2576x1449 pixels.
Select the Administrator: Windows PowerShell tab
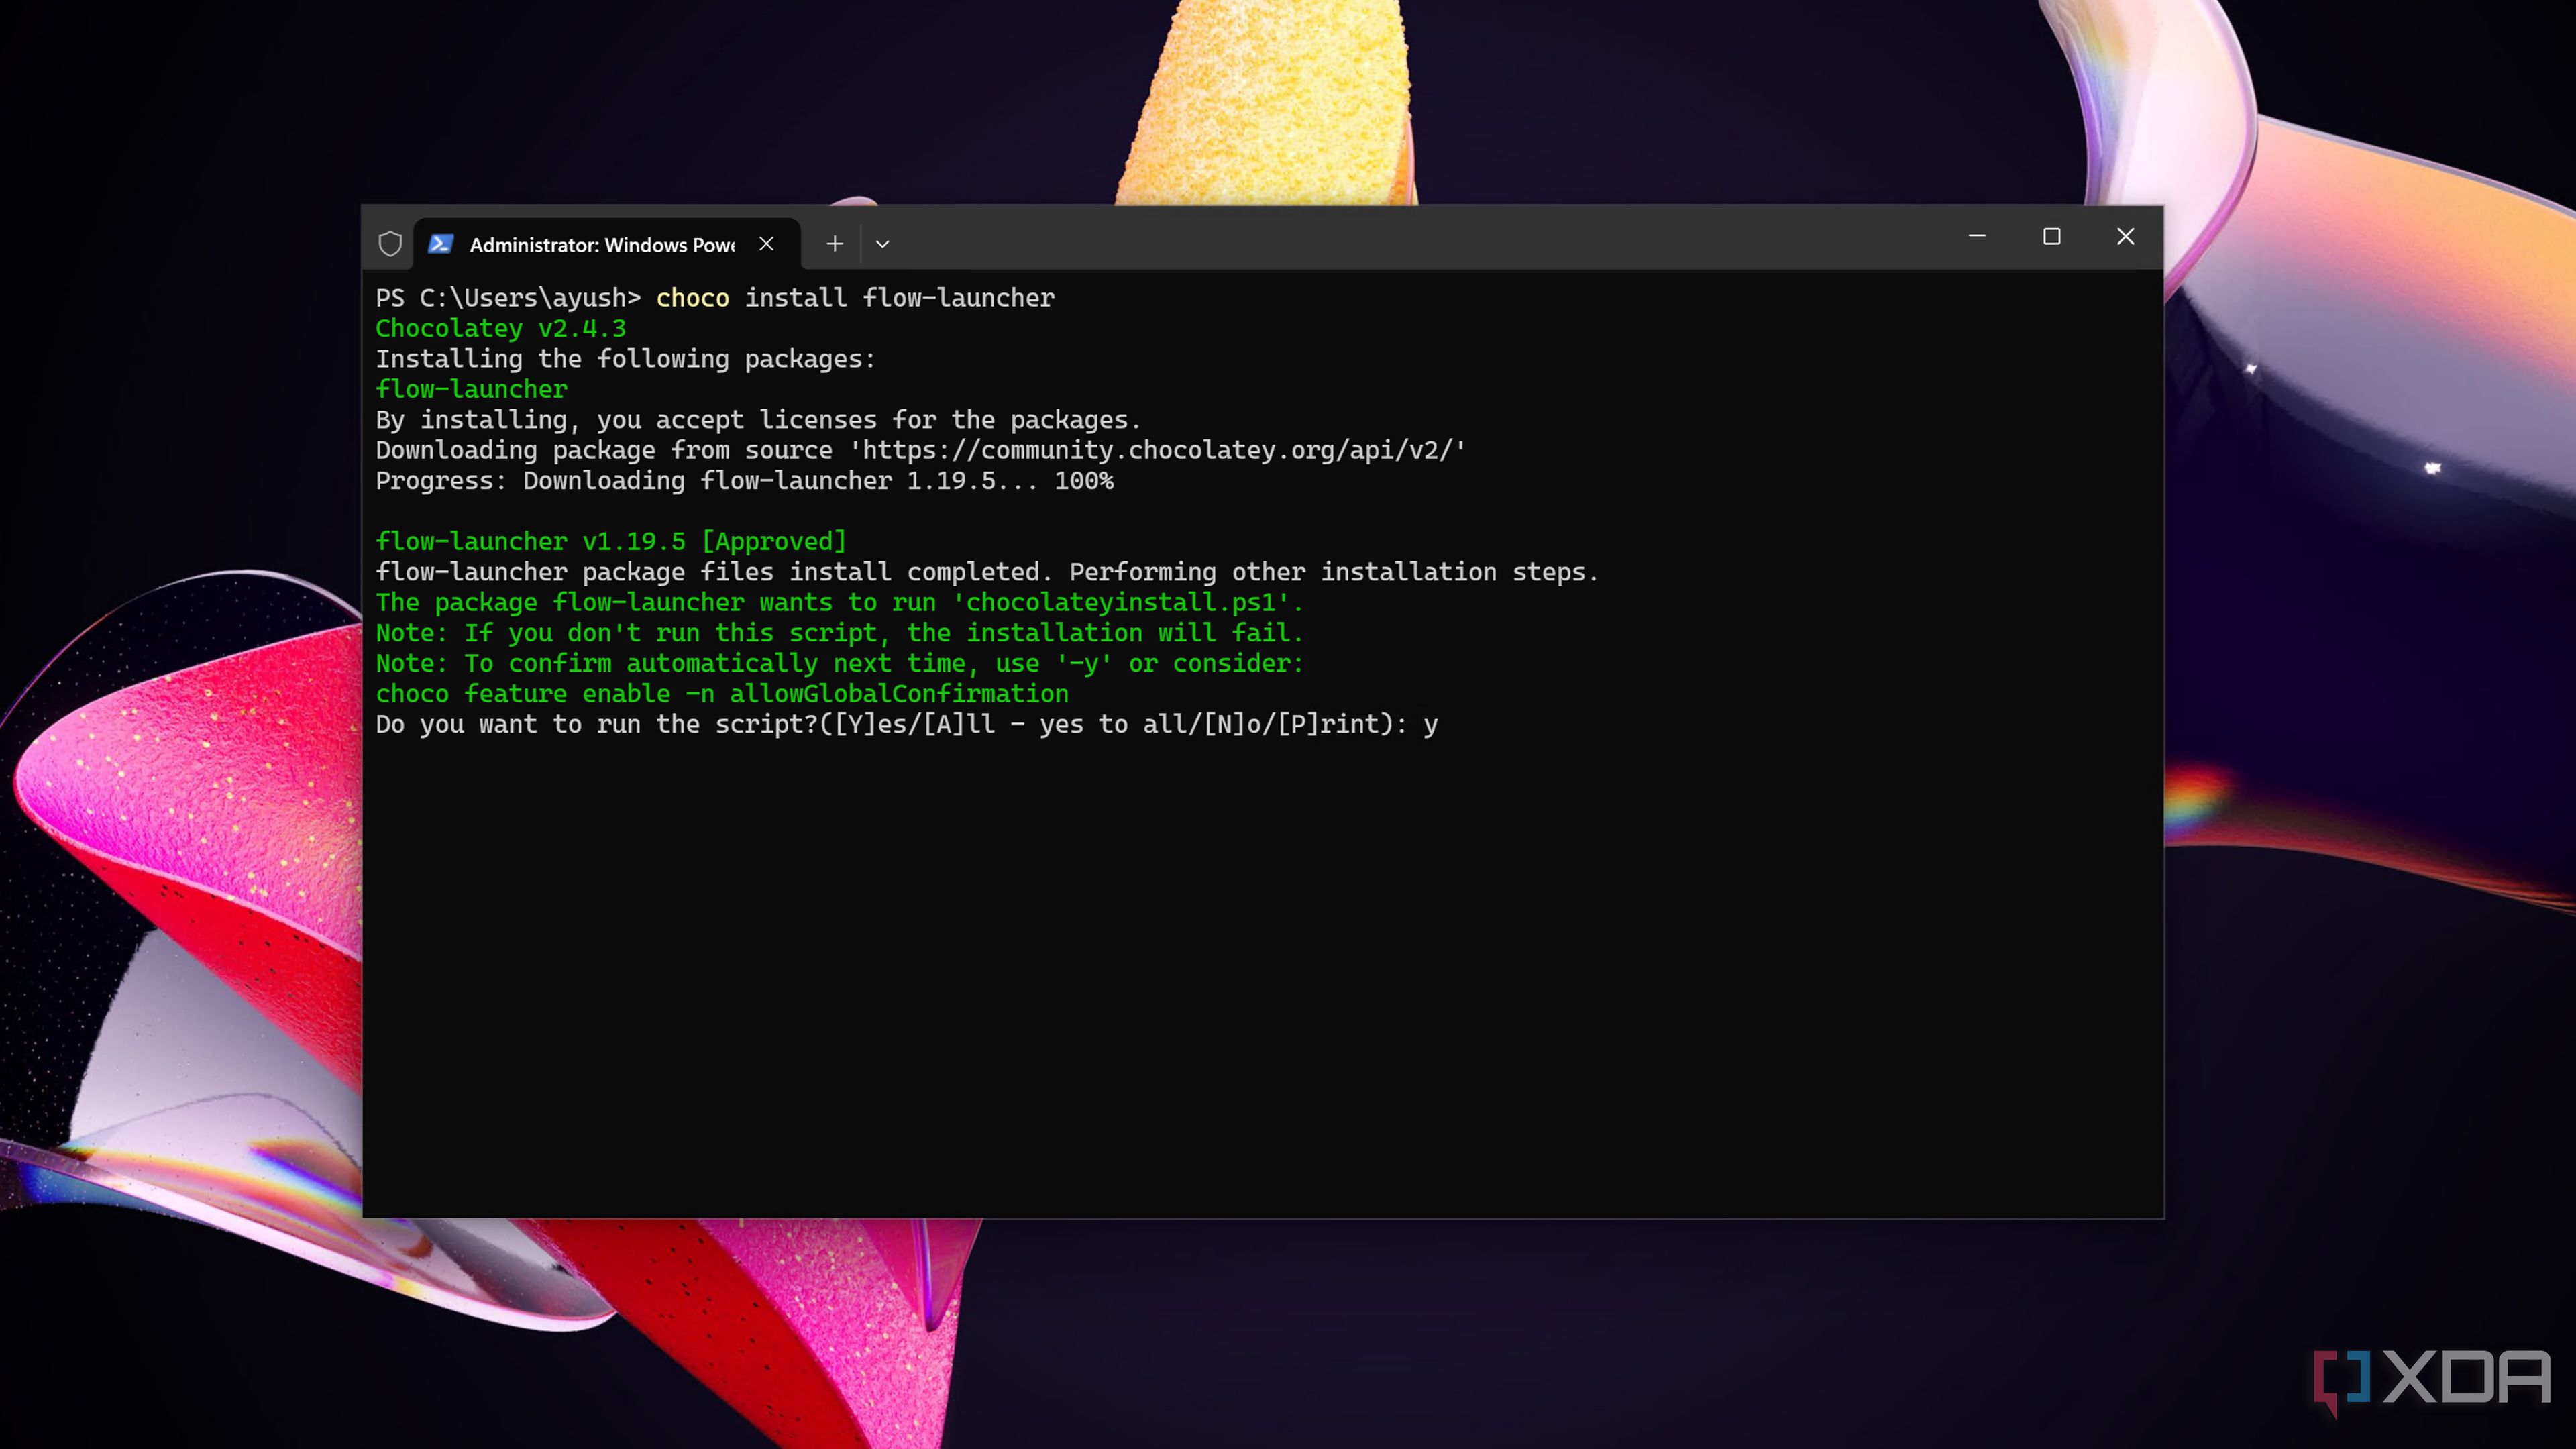(606, 244)
